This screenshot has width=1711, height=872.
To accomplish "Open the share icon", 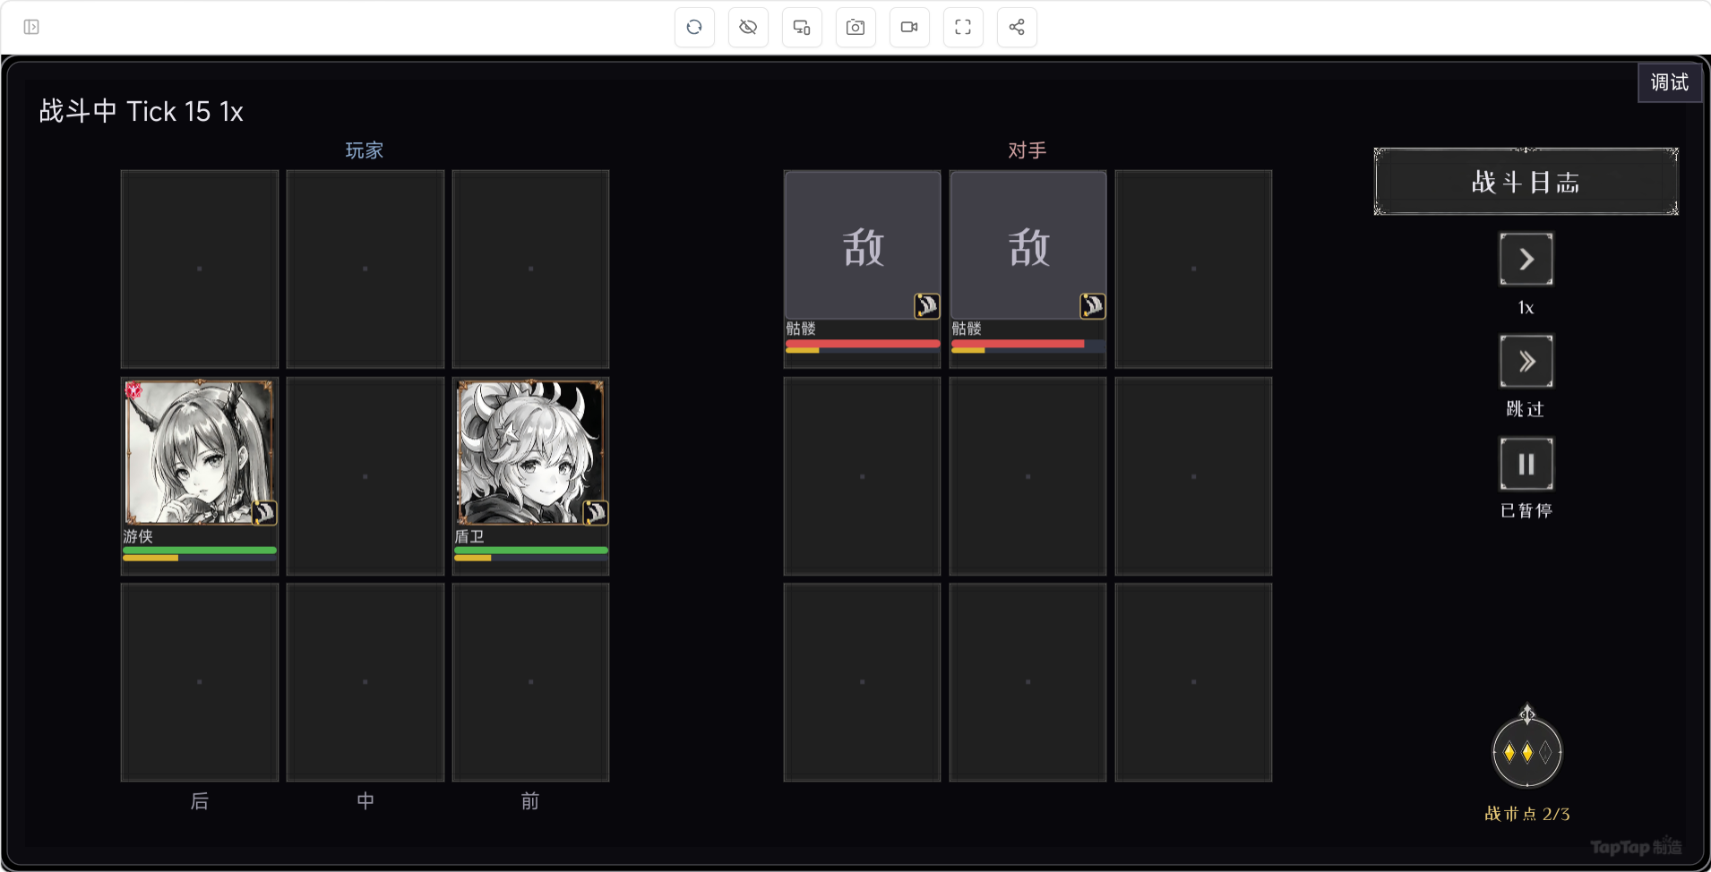I will pos(1017,27).
